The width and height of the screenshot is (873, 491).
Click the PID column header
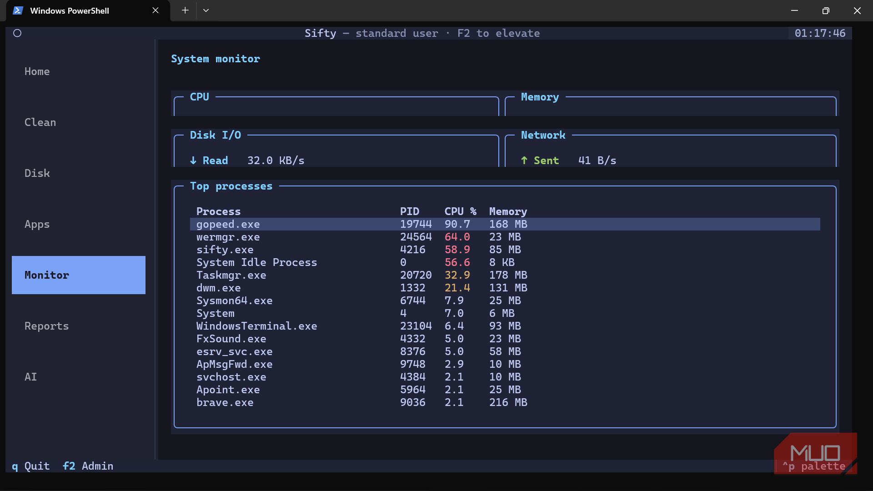tap(410, 211)
